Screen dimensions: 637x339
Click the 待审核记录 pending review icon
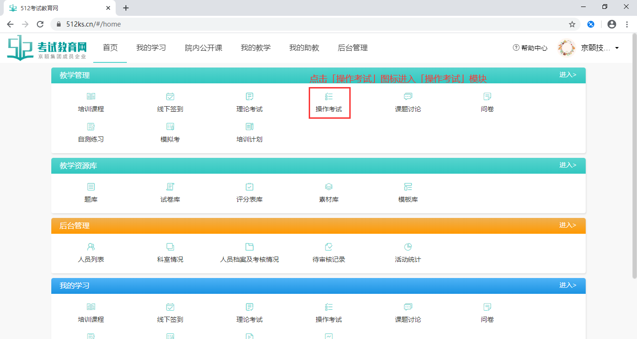tap(329, 252)
